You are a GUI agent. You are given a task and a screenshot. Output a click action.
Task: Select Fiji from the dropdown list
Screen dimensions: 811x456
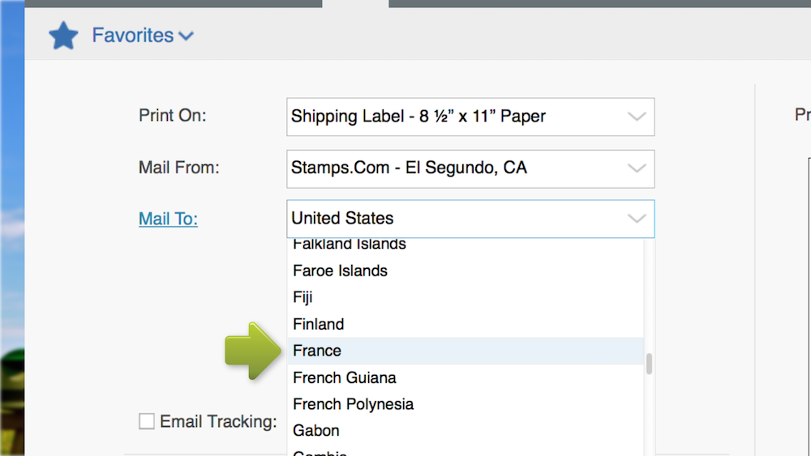303,297
